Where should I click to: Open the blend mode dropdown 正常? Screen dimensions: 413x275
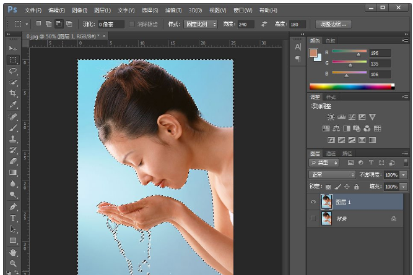pos(333,175)
